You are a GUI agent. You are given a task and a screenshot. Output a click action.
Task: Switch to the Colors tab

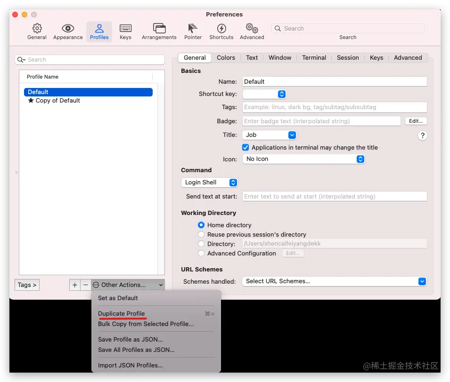point(226,57)
